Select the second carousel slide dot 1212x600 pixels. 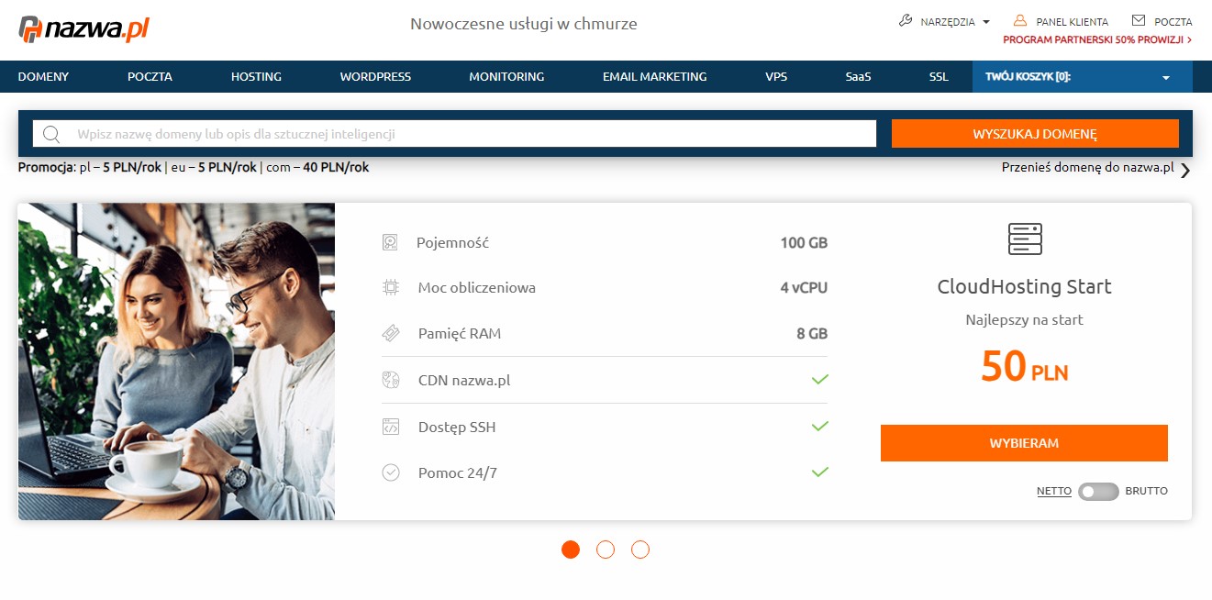tap(606, 550)
